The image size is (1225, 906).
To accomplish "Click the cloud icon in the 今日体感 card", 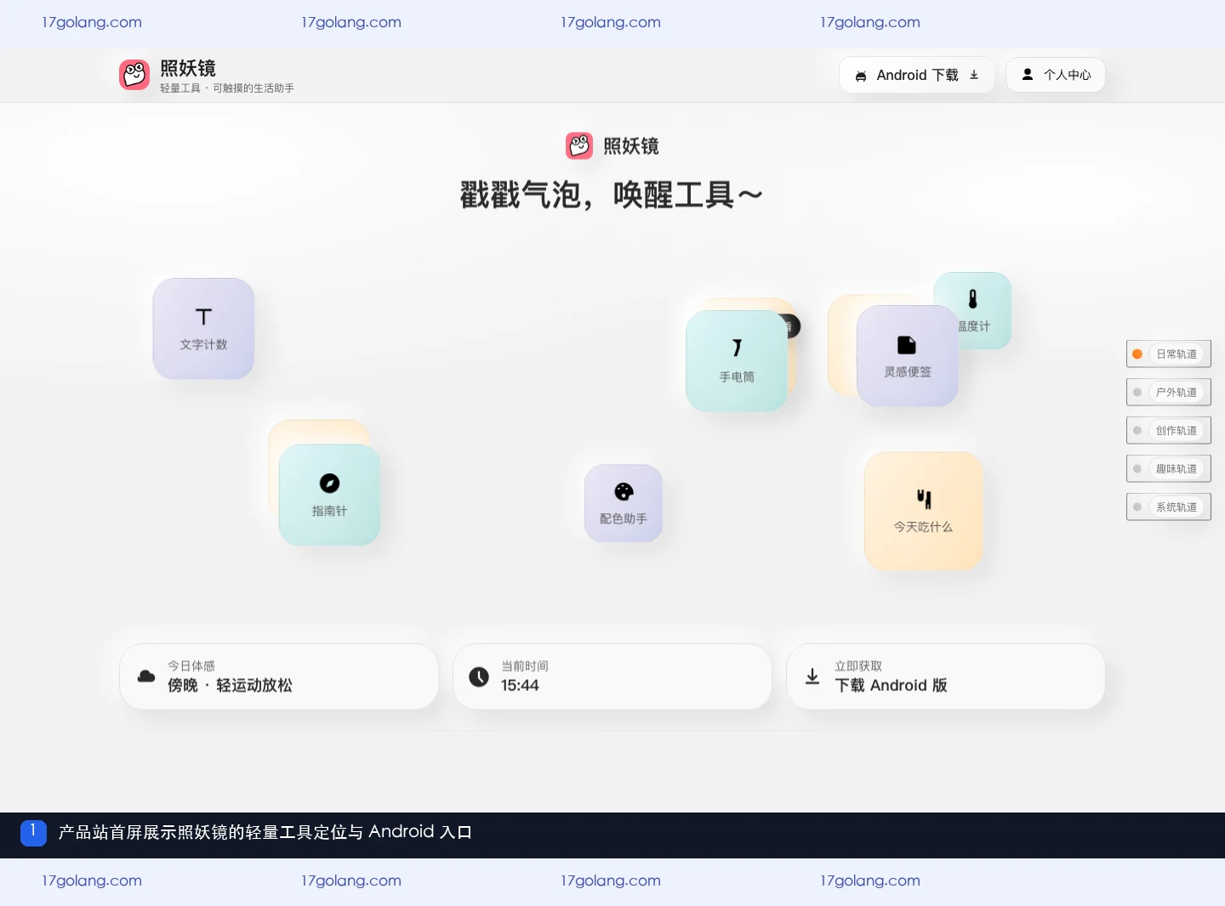I will (146, 677).
